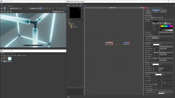Screen dimensions: 175x98
Task: Open the Beauty AOV dropdown in RenderView
Action: (14, 8)
